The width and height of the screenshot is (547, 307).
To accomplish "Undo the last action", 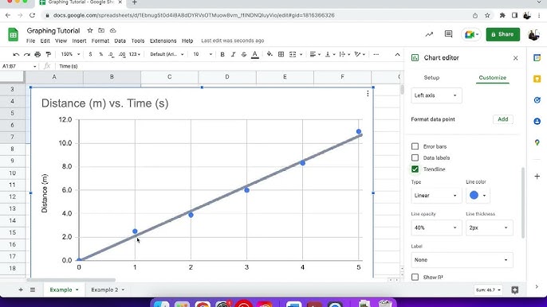I will point(16,54).
